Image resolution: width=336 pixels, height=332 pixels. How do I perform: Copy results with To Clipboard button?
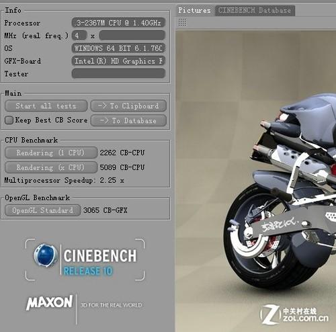tap(128, 106)
